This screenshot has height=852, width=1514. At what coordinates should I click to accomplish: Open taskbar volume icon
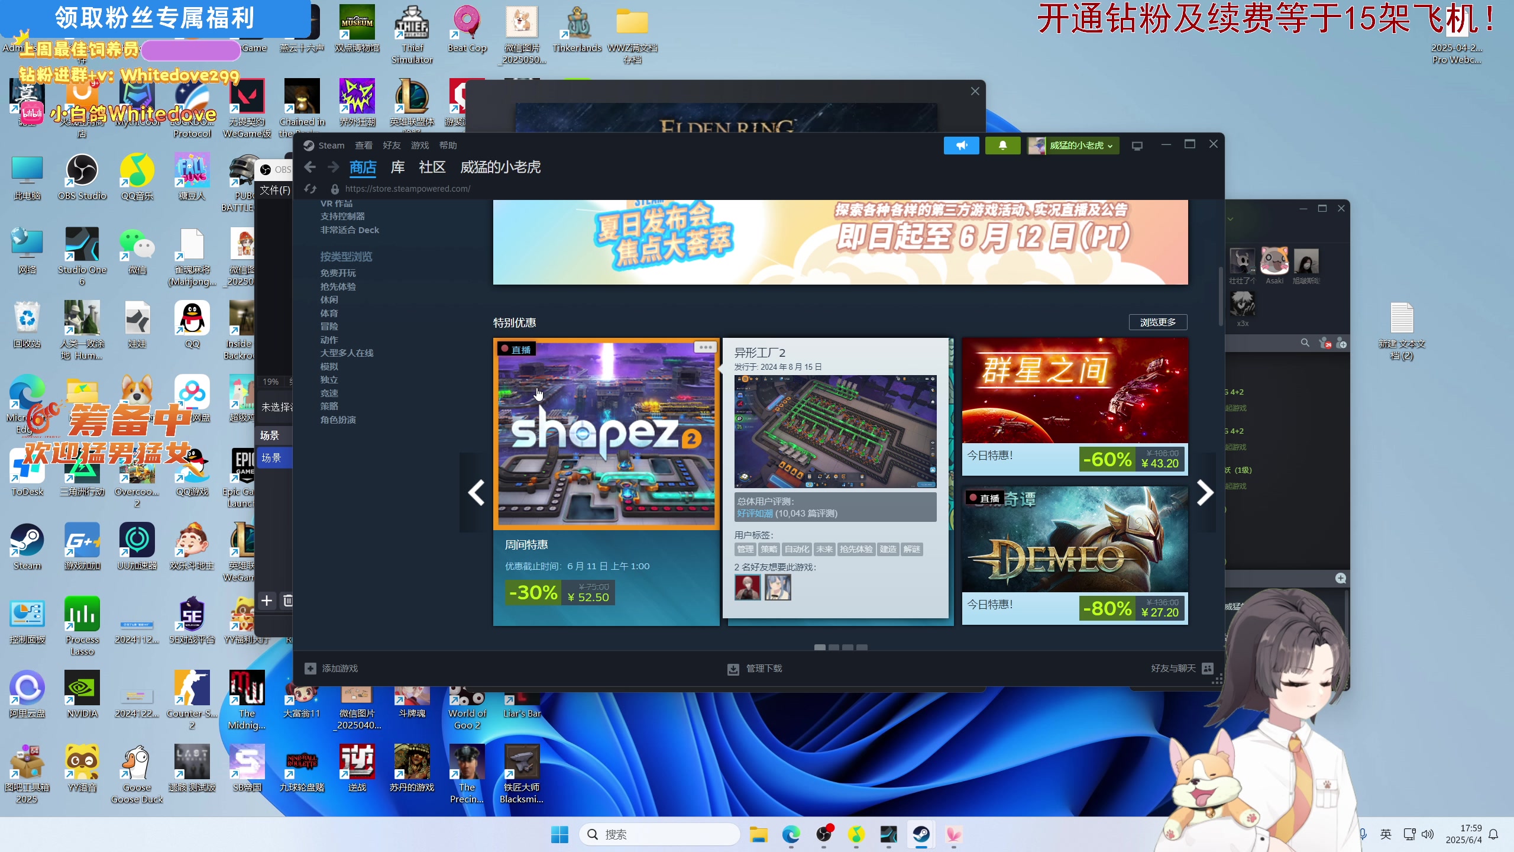[1428, 835]
